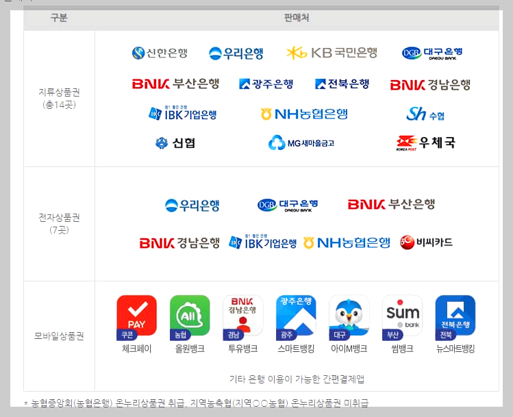This screenshot has height=417, width=513.
Task: Open the BNK 경남은행 투유뱅크 app icon
Action: point(242,317)
